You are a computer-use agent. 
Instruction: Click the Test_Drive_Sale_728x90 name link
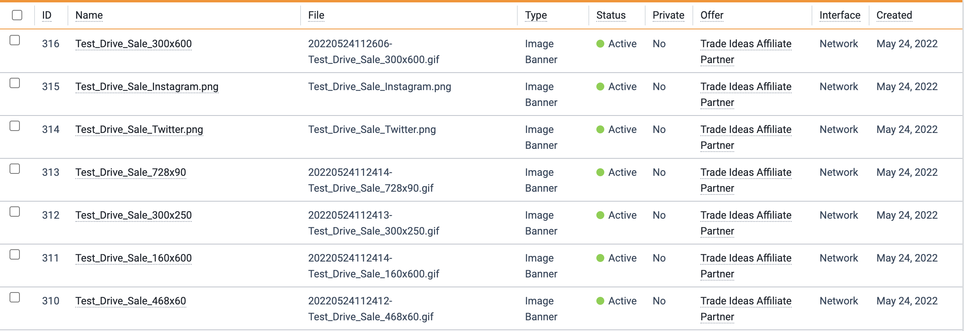(x=131, y=172)
